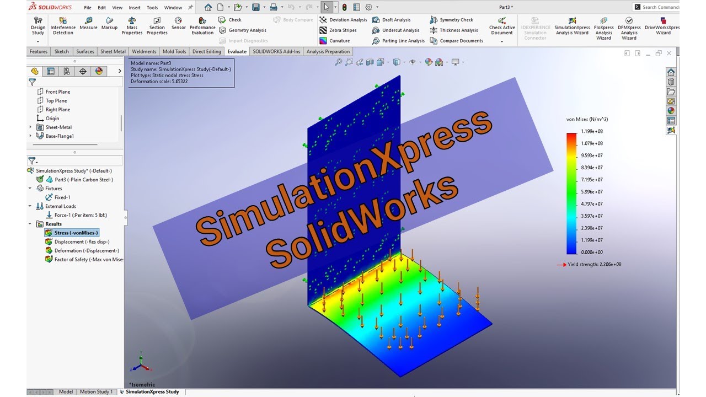
Task: Select the Measure tool
Action: pos(88,23)
